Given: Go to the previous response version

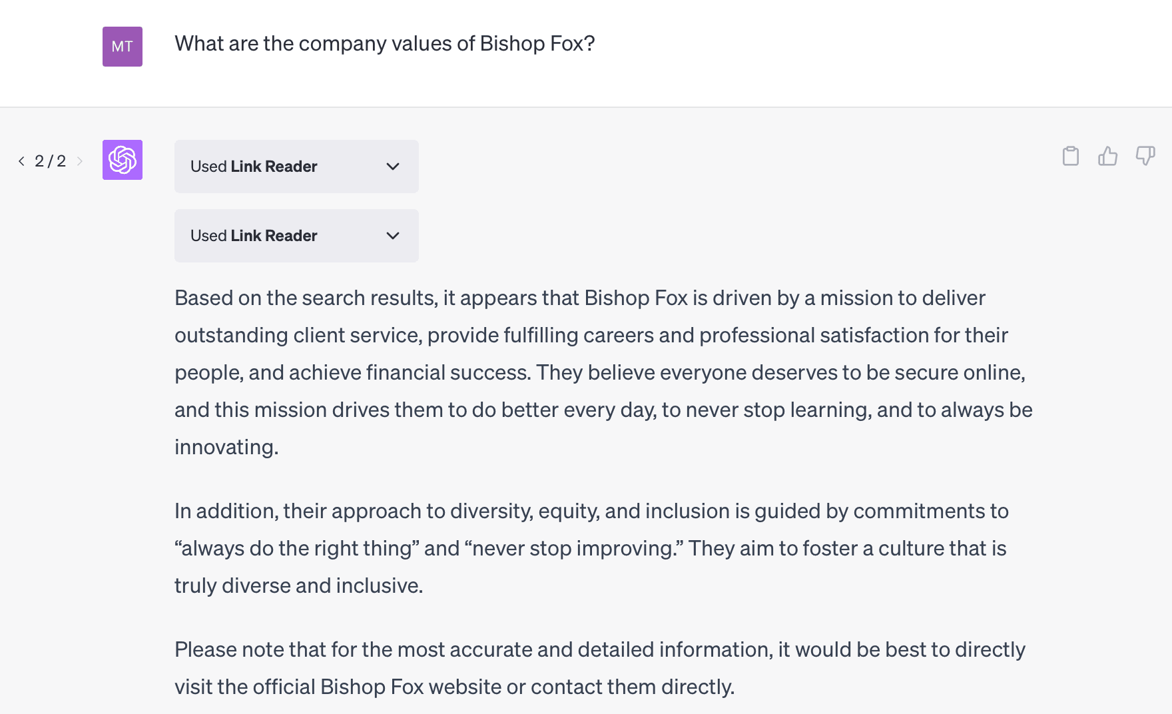Looking at the screenshot, I should [x=21, y=161].
